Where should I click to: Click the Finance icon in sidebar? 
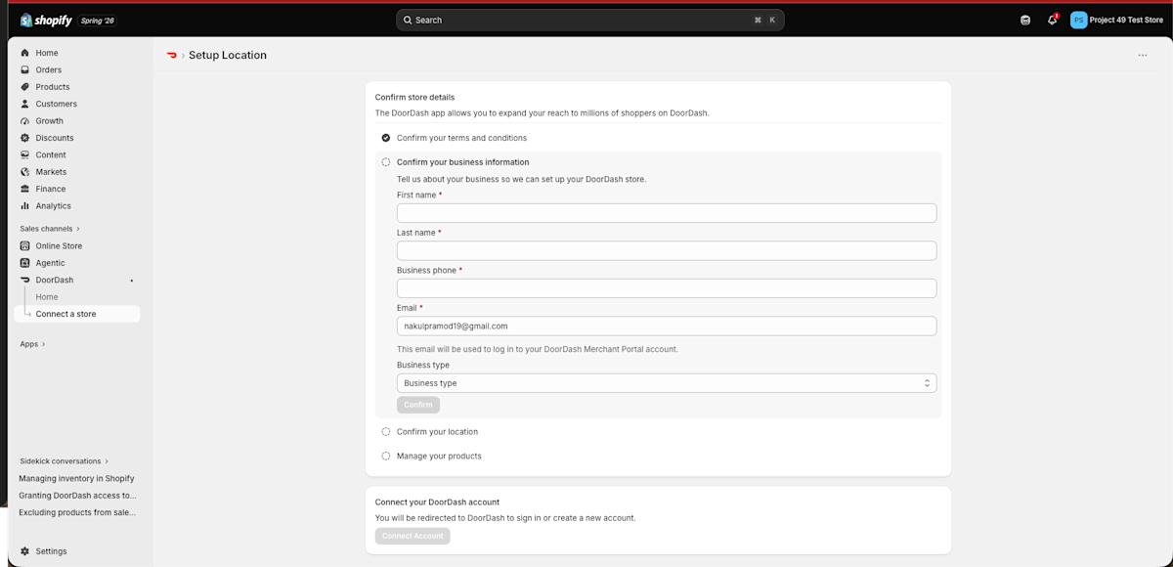tap(24, 189)
